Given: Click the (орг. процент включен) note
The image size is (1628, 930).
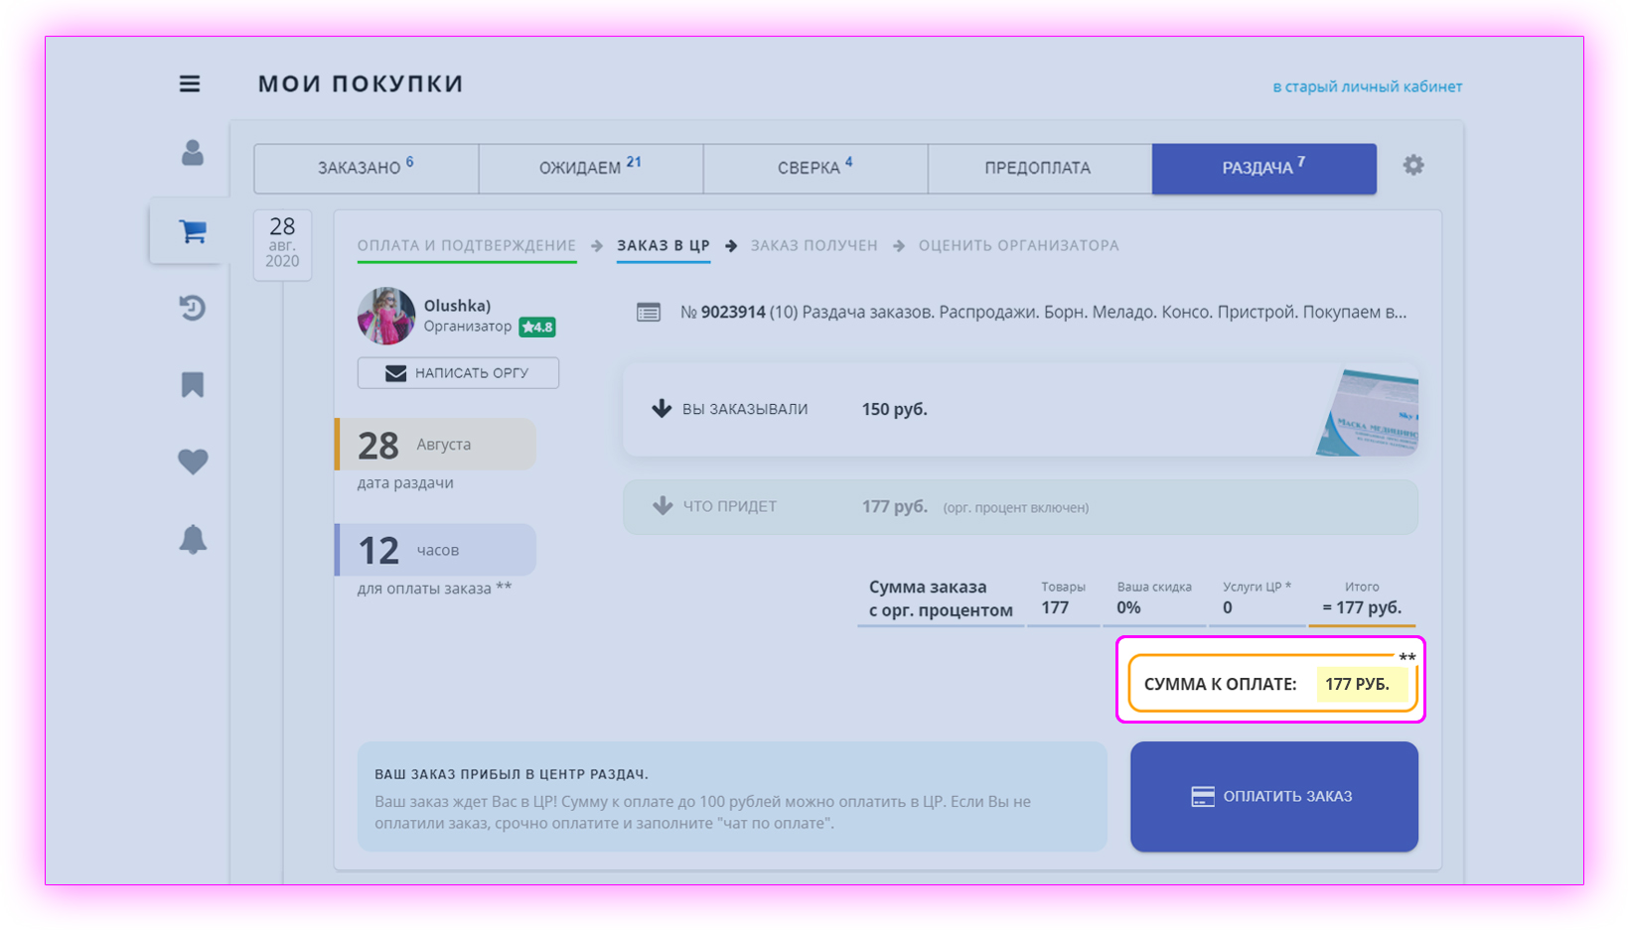Looking at the screenshot, I should 1016,507.
